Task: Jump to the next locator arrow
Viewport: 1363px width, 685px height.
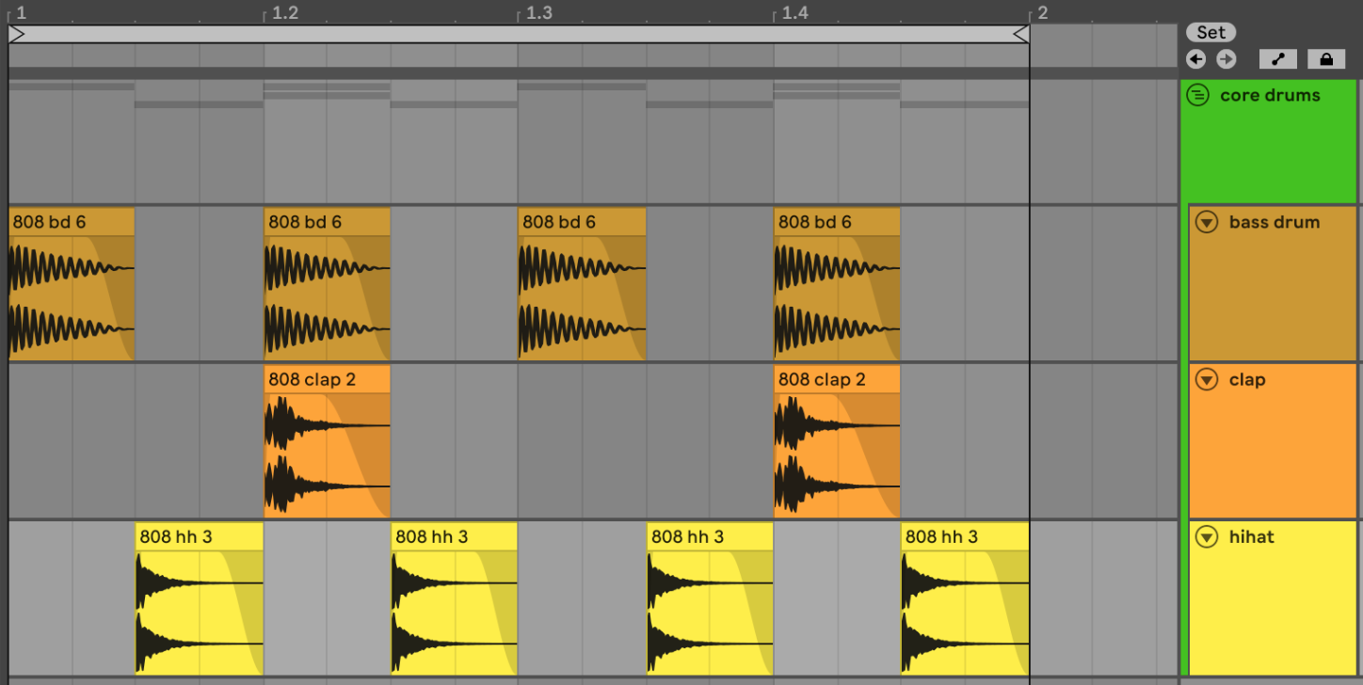Action: coord(1226,59)
